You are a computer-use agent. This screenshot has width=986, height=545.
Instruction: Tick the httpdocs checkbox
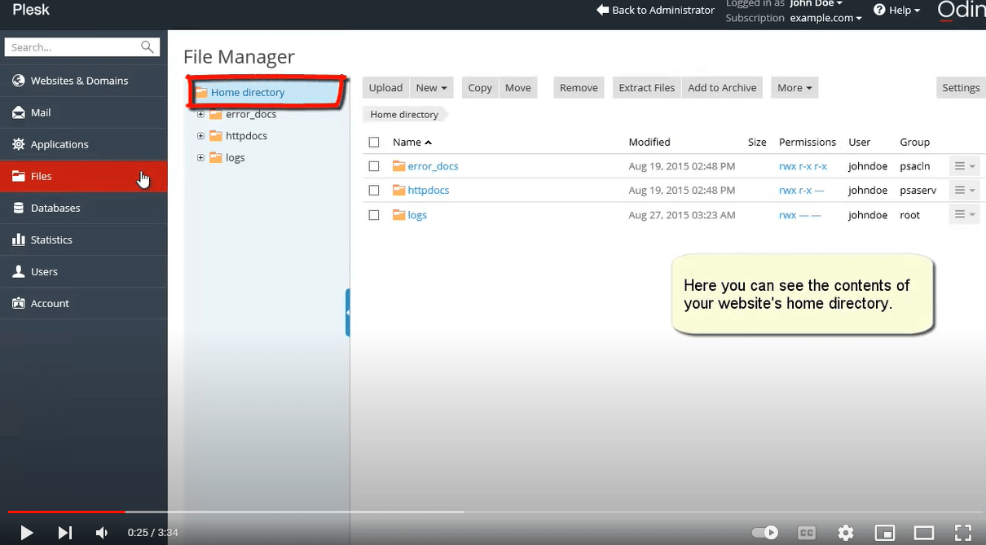374,190
